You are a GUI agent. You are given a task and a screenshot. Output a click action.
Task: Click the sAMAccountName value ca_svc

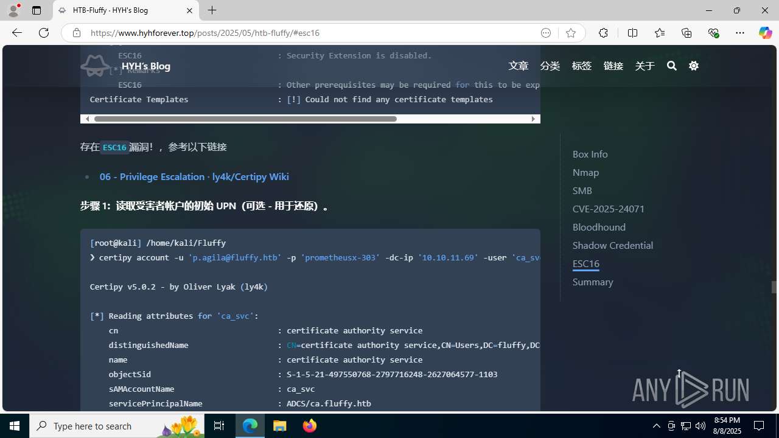301,389
